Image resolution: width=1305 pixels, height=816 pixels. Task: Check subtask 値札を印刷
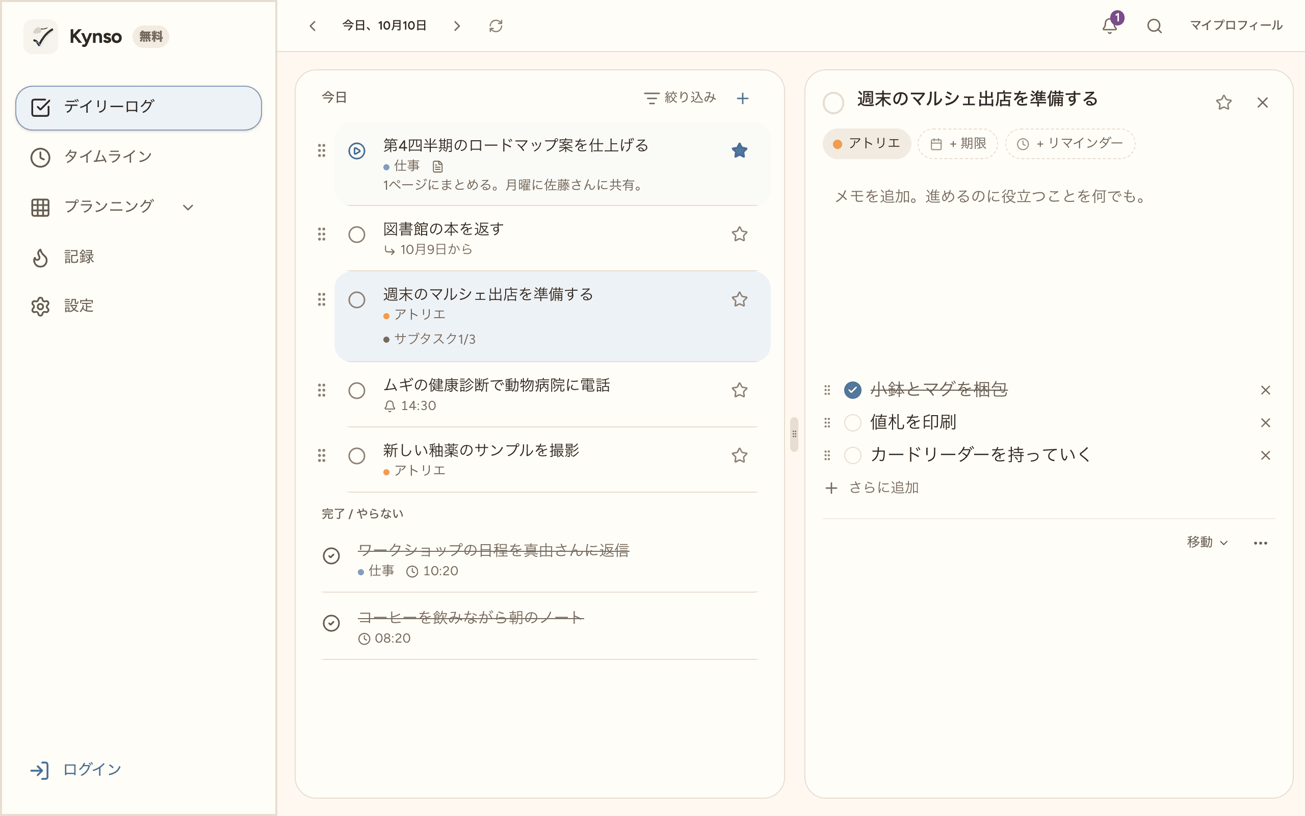852,423
